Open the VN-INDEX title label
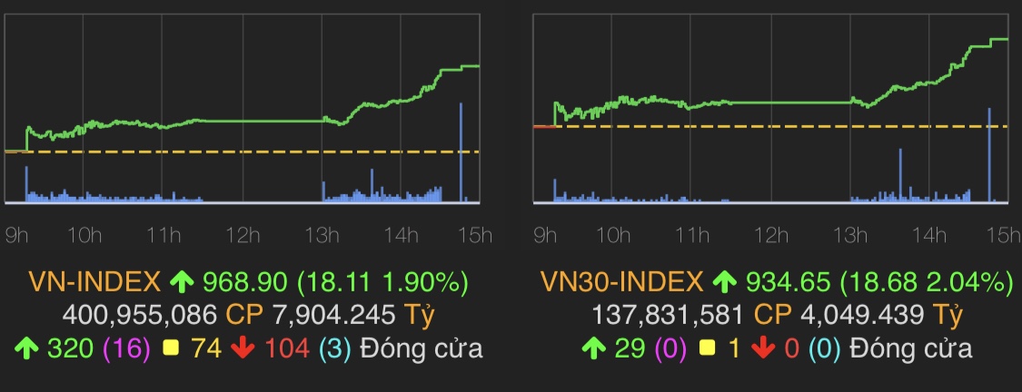 click(x=95, y=282)
